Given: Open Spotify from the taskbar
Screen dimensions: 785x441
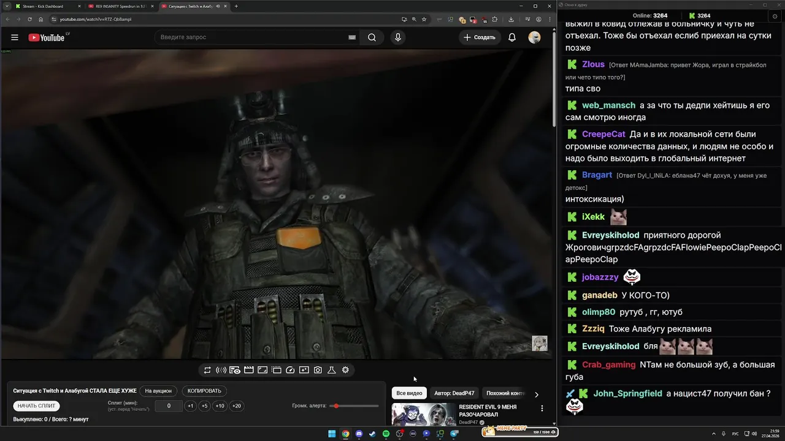Looking at the screenshot, I should click(x=386, y=434).
